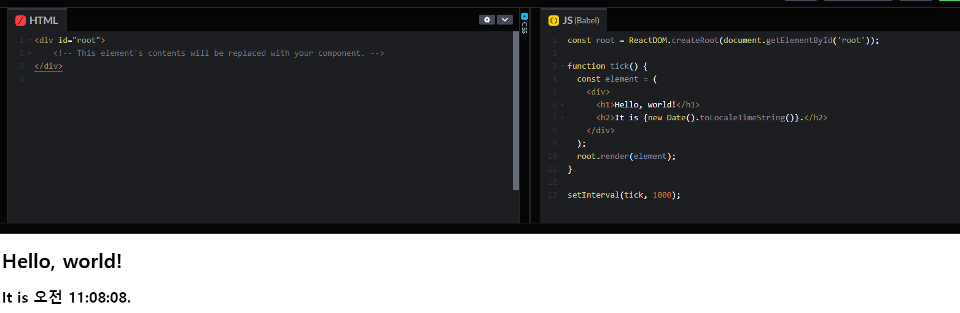Click the Hello, world! preview heading

coord(62,261)
